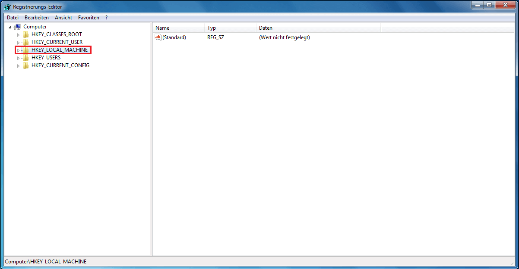Open the Bearbeiten menu
Image resolution: width=519 pixels, height=269 pixels.
pos(37,18)
